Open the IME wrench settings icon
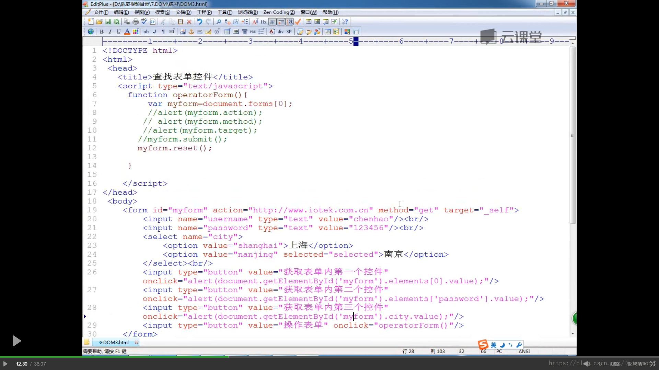The height and width of the screenshot is (370, 659). pyautogui.click(x=519, y=345)
